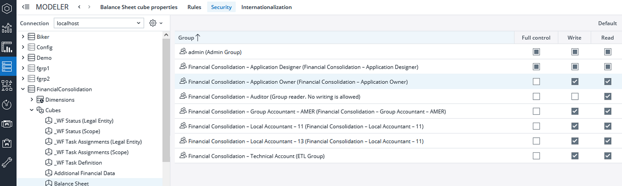Uncheck Read for Technical Account group
622x186 pixels.
(608, 156)
